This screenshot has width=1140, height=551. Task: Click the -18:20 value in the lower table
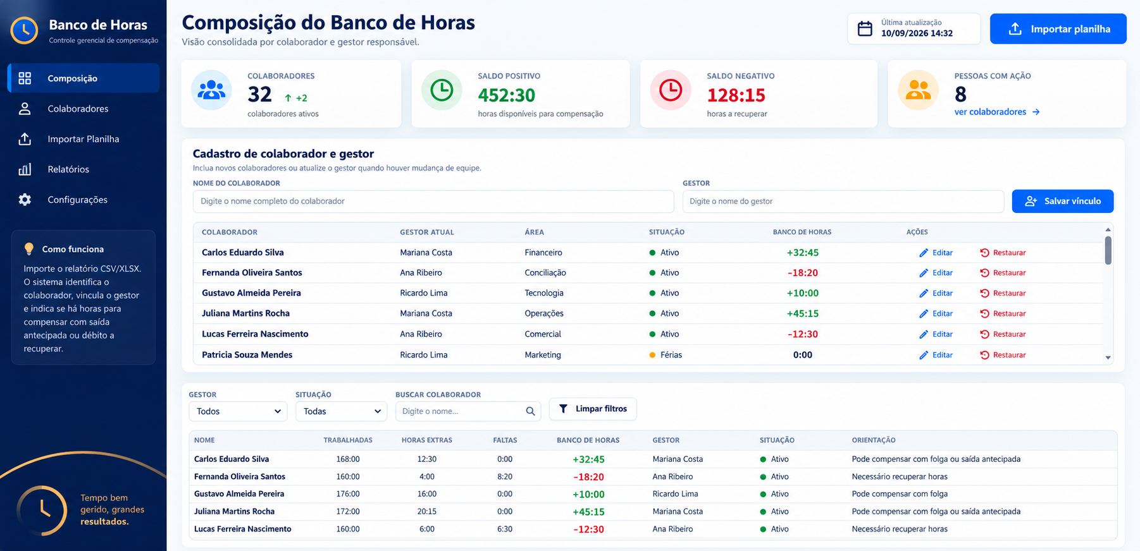point(588,477)
